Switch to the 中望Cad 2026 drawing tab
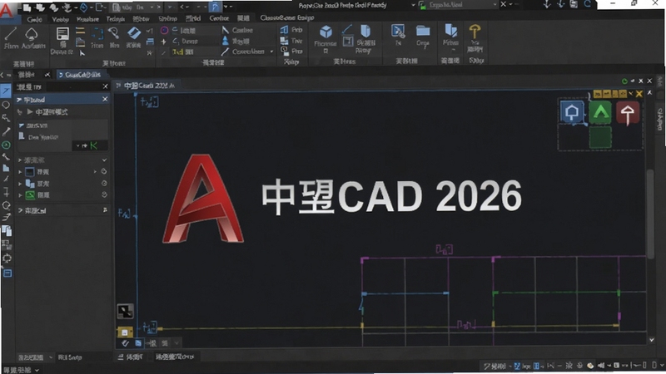 pyautogui.click(x=147, y=86)
